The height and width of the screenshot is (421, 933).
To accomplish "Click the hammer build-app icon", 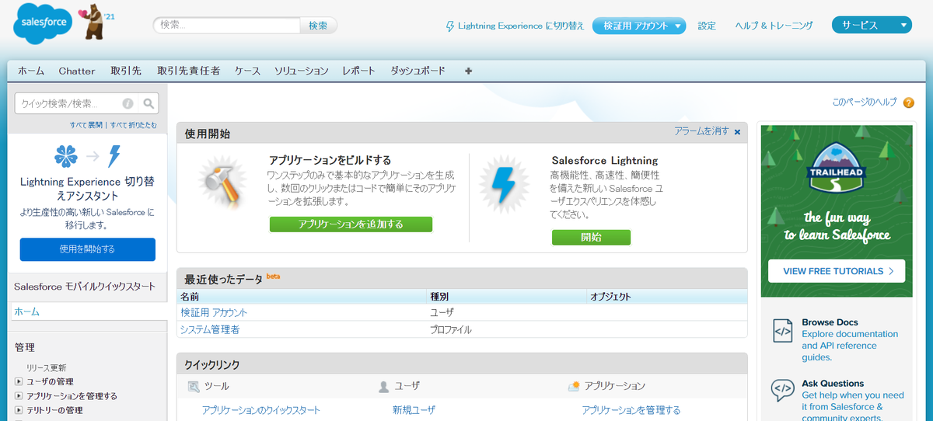I will (224, 185).
